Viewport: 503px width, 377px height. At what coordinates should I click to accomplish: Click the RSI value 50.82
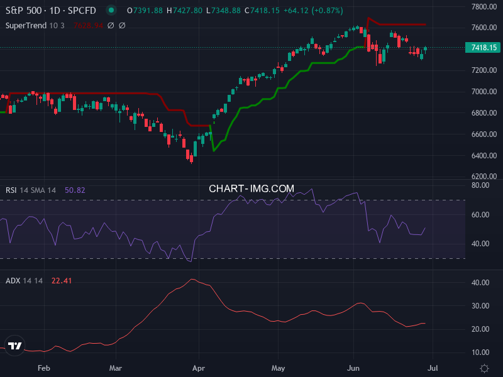(75, 190)
